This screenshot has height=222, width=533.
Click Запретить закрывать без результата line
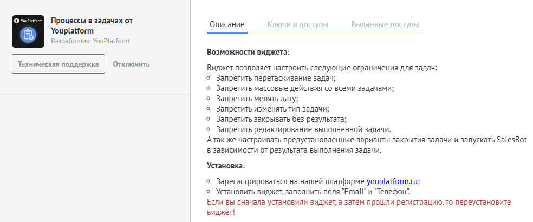pyautogui.click(x=281, y=119)
